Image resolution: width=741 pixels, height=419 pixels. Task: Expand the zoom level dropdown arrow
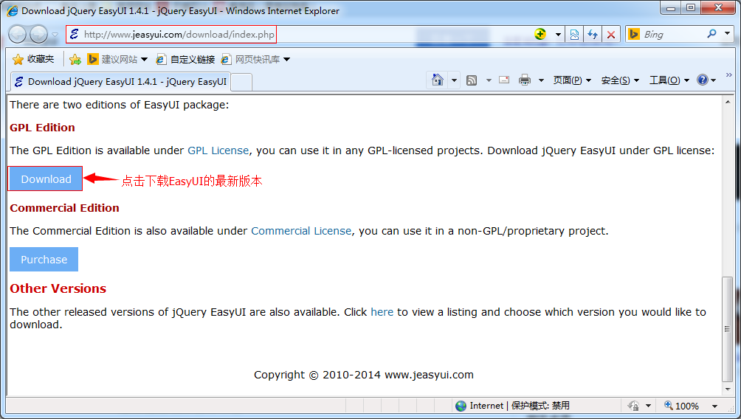[x=714, y=406]
